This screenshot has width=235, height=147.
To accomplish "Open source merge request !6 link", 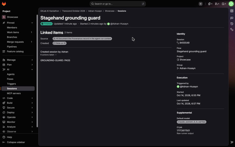I will (82, 39).
